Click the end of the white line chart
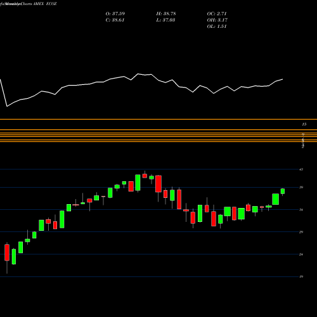 (283, 79)
